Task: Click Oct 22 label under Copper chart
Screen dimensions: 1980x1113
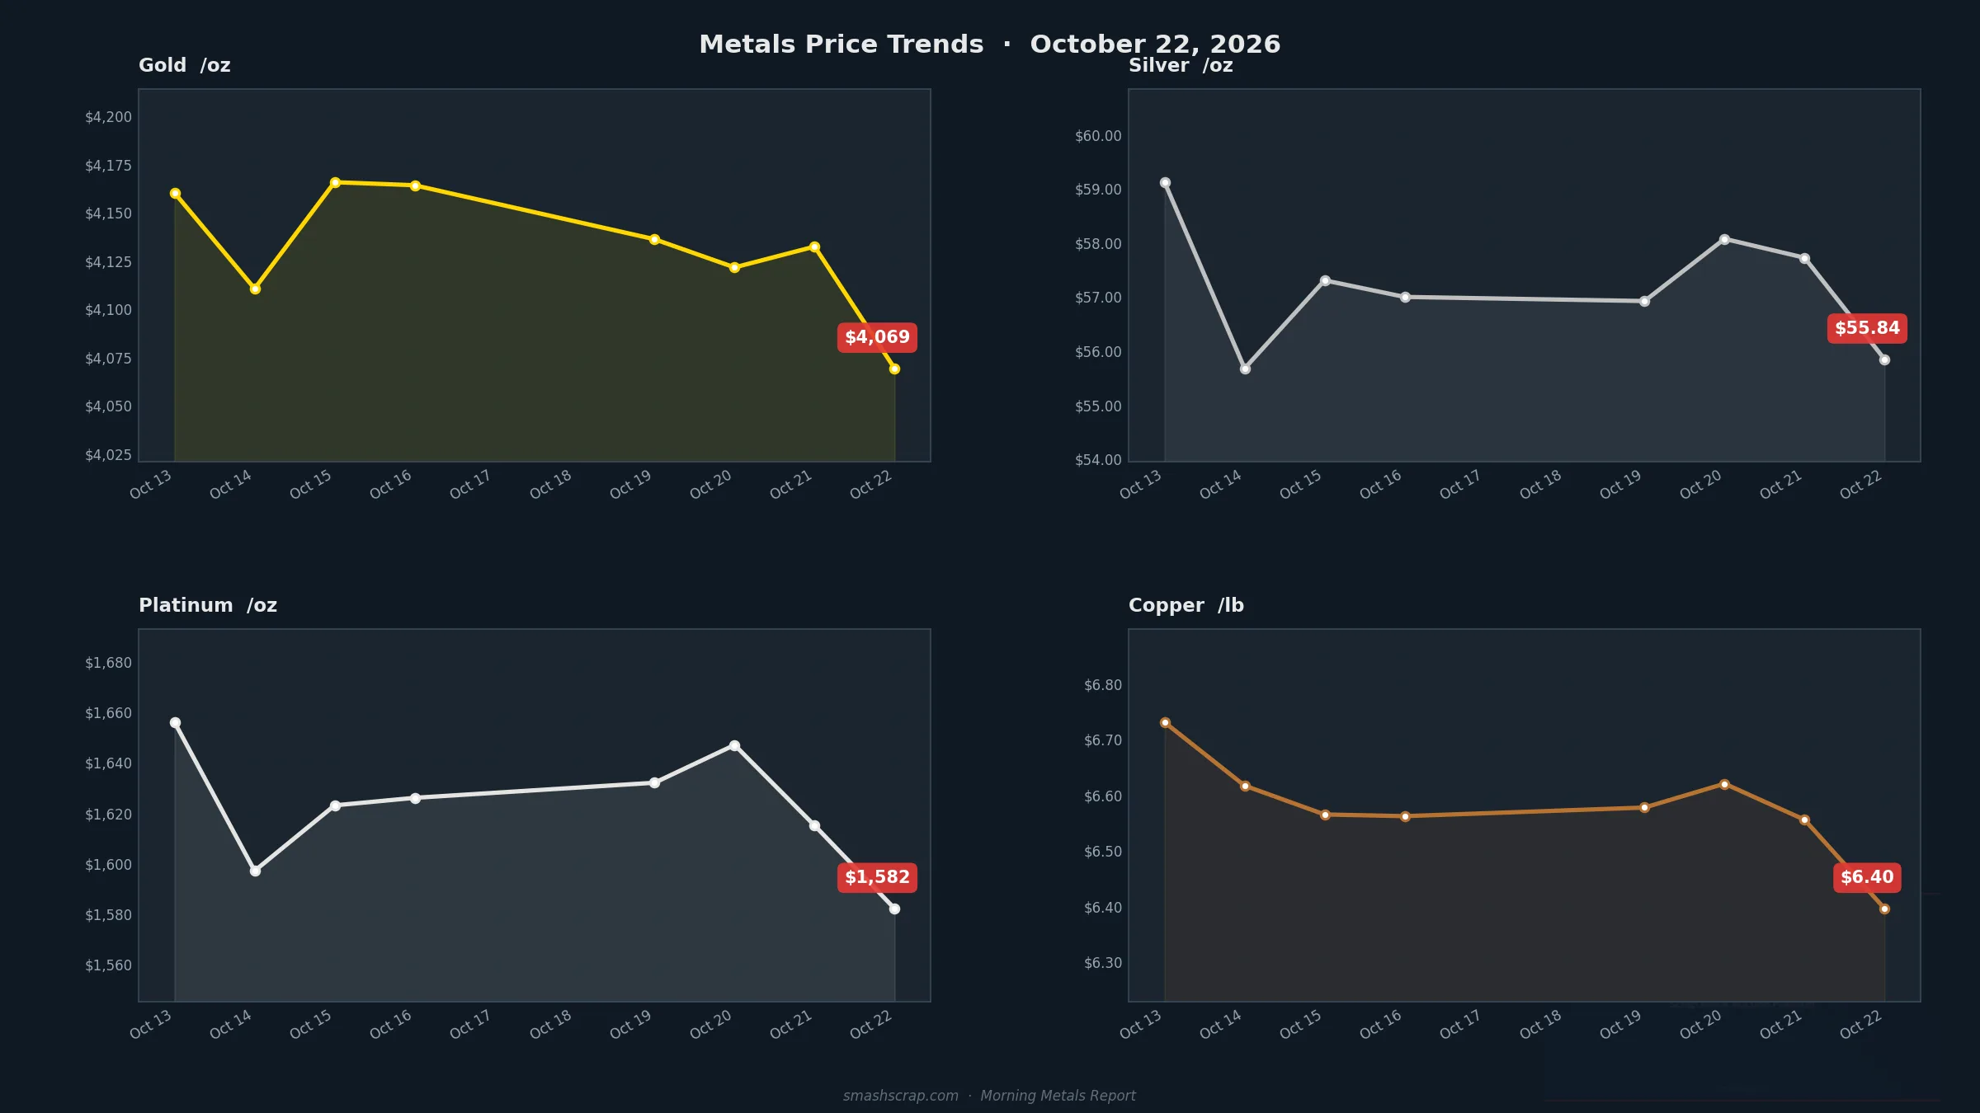Action: coord(1860,1026)
